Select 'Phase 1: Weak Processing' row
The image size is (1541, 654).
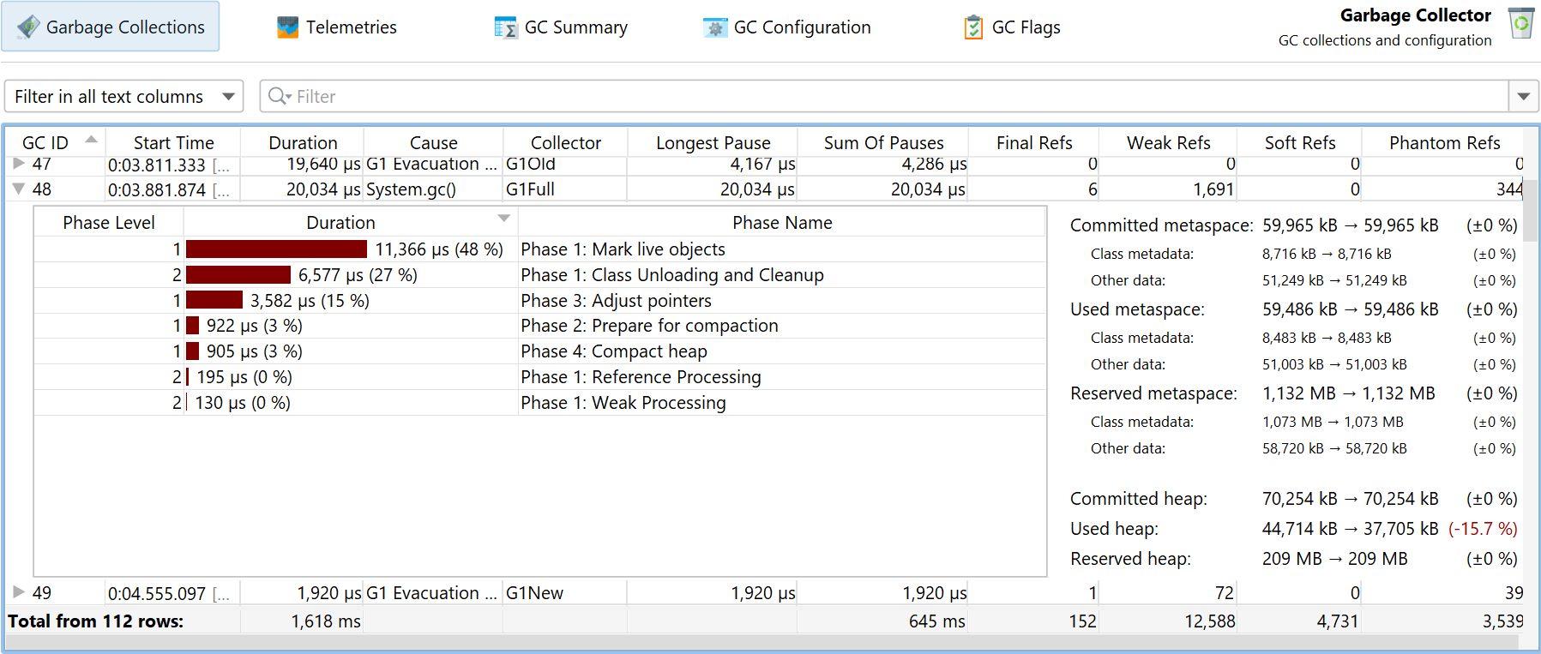click(x=540, y=403)
